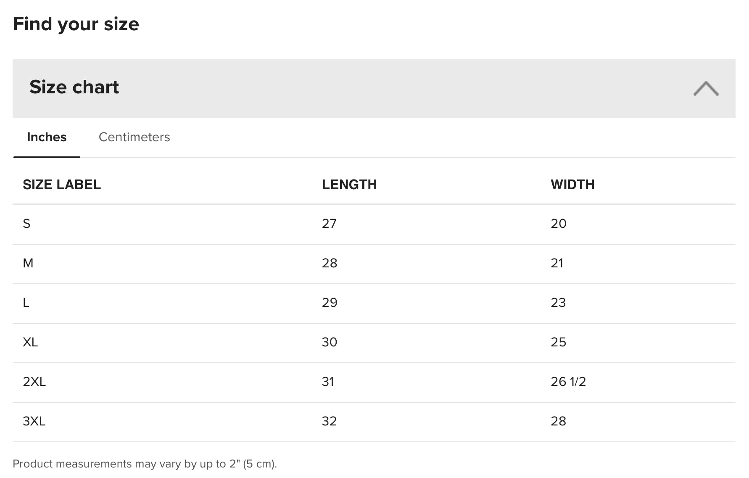This screenshot has width=749, height=478.
Task: Click the Find your size heading
Action: pos(76,24)
